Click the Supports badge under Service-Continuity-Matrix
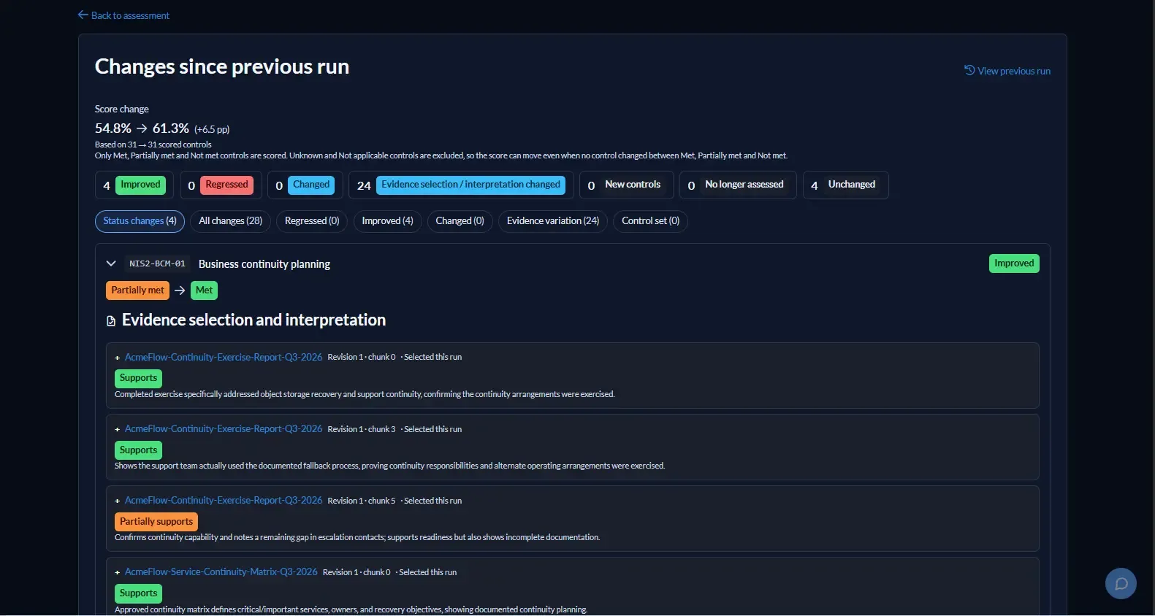 pos(138,593)
